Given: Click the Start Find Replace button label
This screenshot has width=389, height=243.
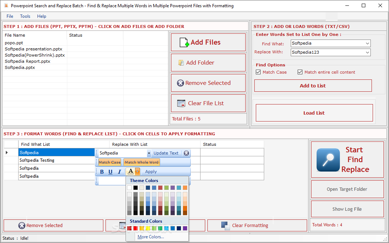Looking at the screenshot, I should [355, 160].
